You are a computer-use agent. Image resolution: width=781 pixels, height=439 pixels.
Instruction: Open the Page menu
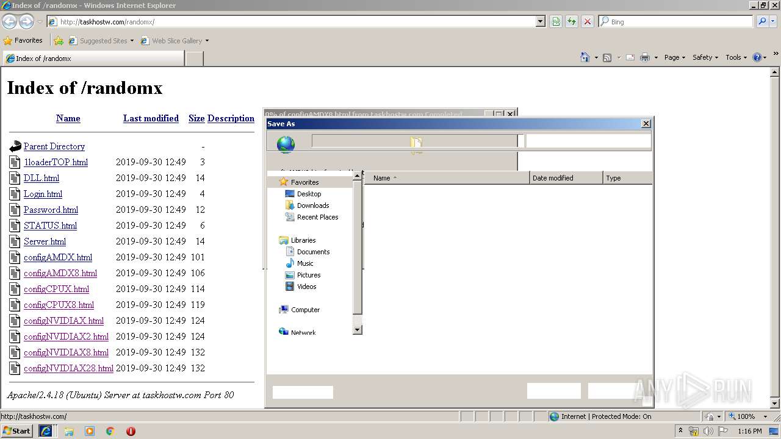tap(674, 57)
